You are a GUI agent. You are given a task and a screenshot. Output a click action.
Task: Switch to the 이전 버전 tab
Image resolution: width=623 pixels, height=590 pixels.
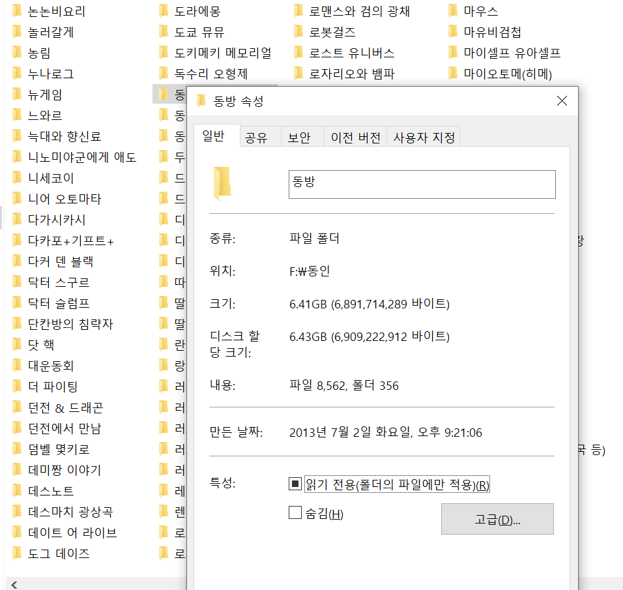coord(355,138)
